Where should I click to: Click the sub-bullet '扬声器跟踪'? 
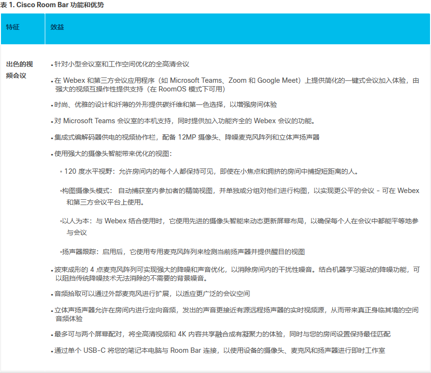[183, 252]
